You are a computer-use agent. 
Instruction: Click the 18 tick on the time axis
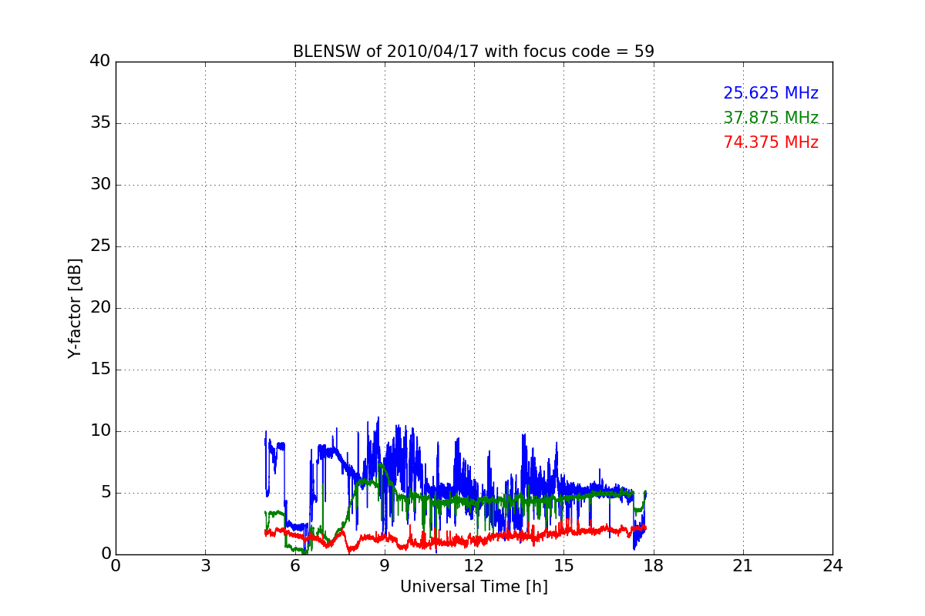point(654,566)
